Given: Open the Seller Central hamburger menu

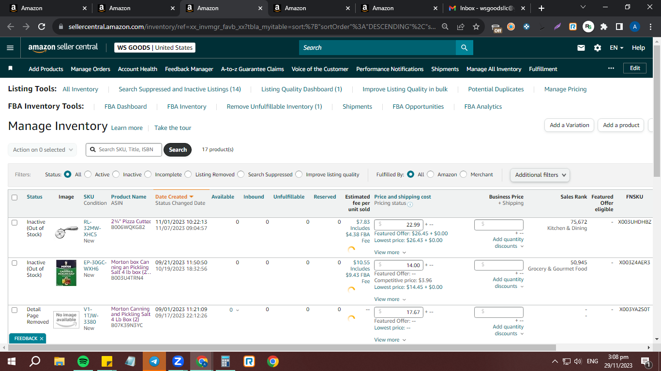Looking at the screenshot, I should point(10,48).
